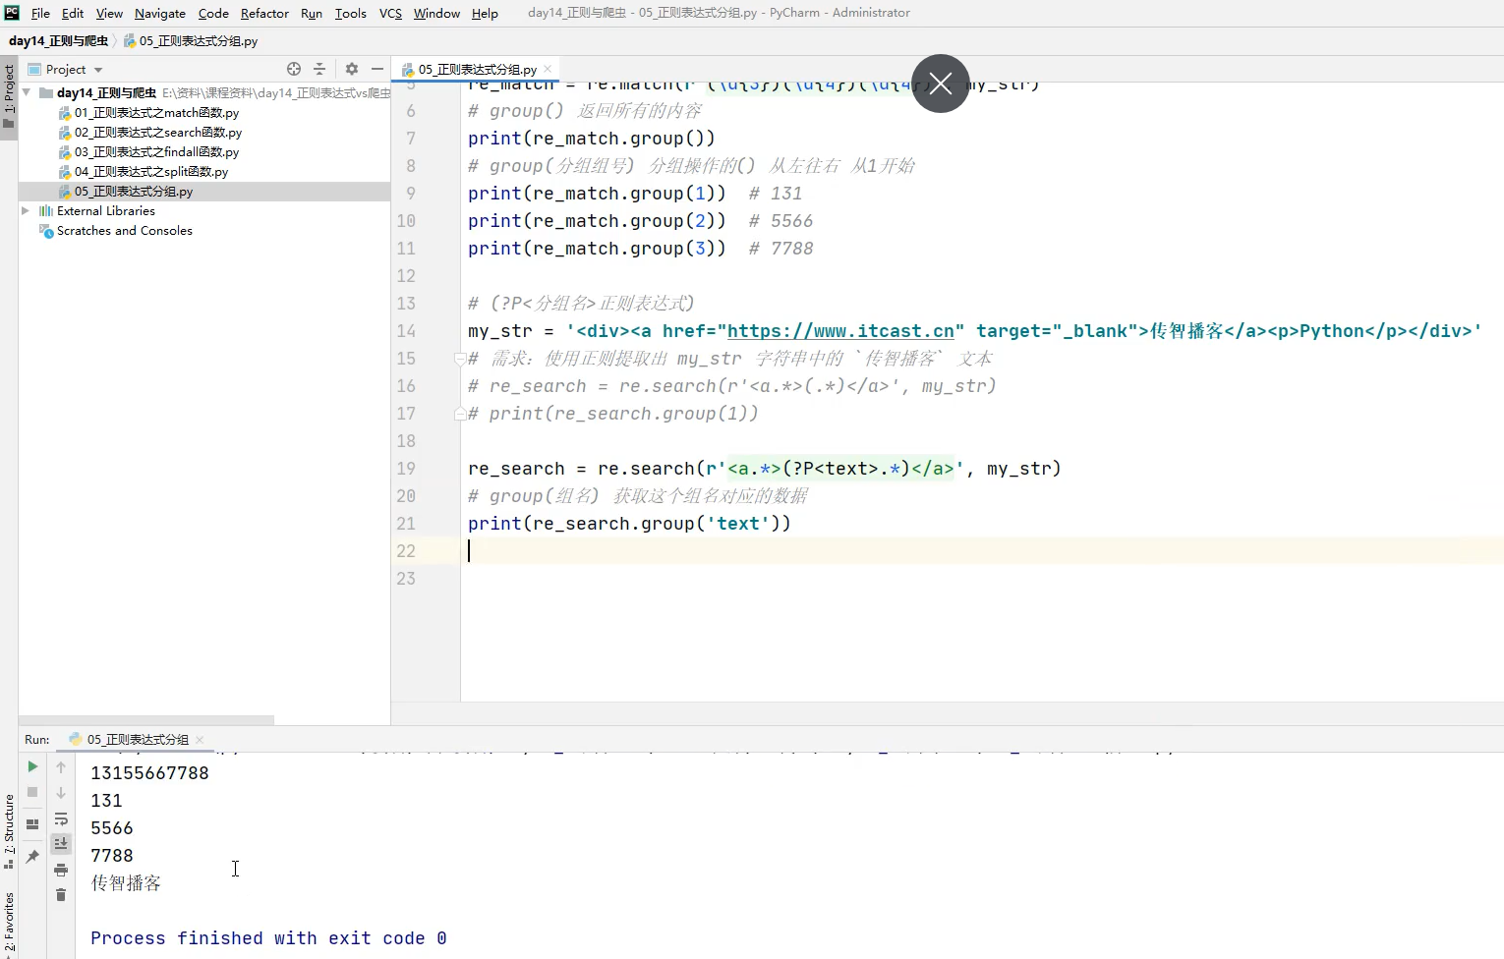This screenshot has height=959, width=1504.
Task: Toggle Soft-Wrap in Run console
Action: 61,818
